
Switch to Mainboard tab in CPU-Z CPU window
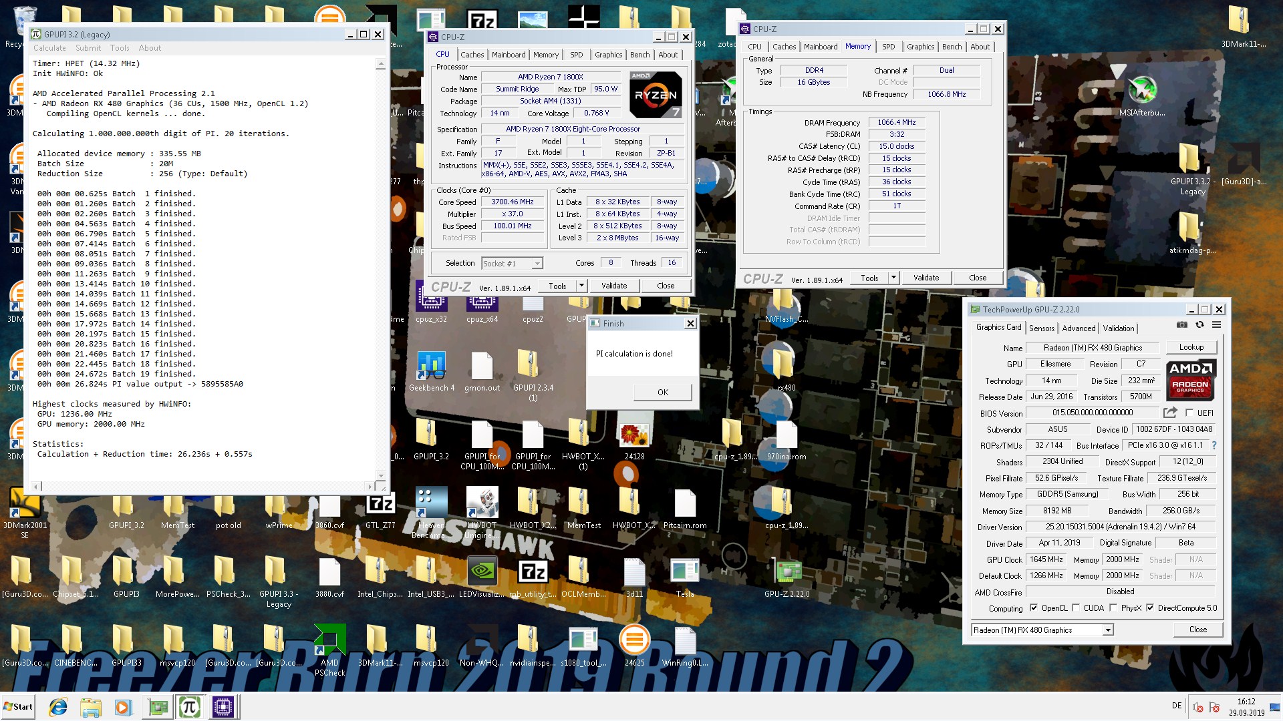(509, 55)
